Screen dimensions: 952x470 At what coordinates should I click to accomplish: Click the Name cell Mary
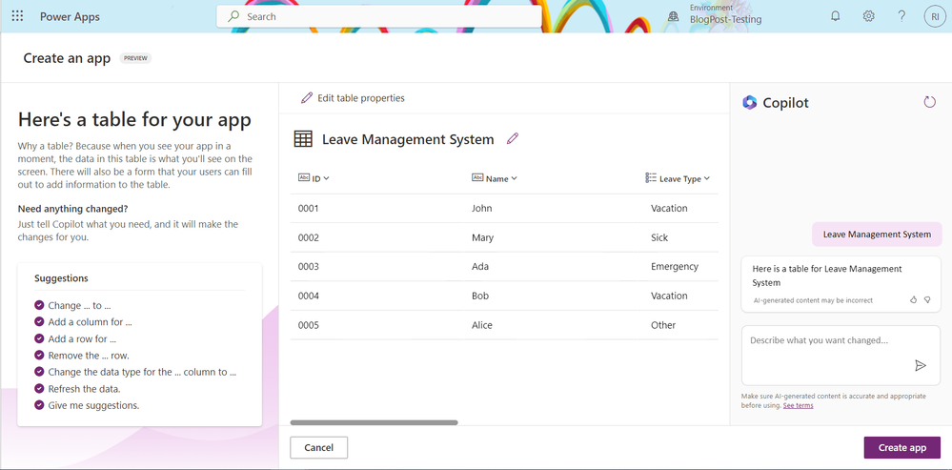click(x=483, y=237)
